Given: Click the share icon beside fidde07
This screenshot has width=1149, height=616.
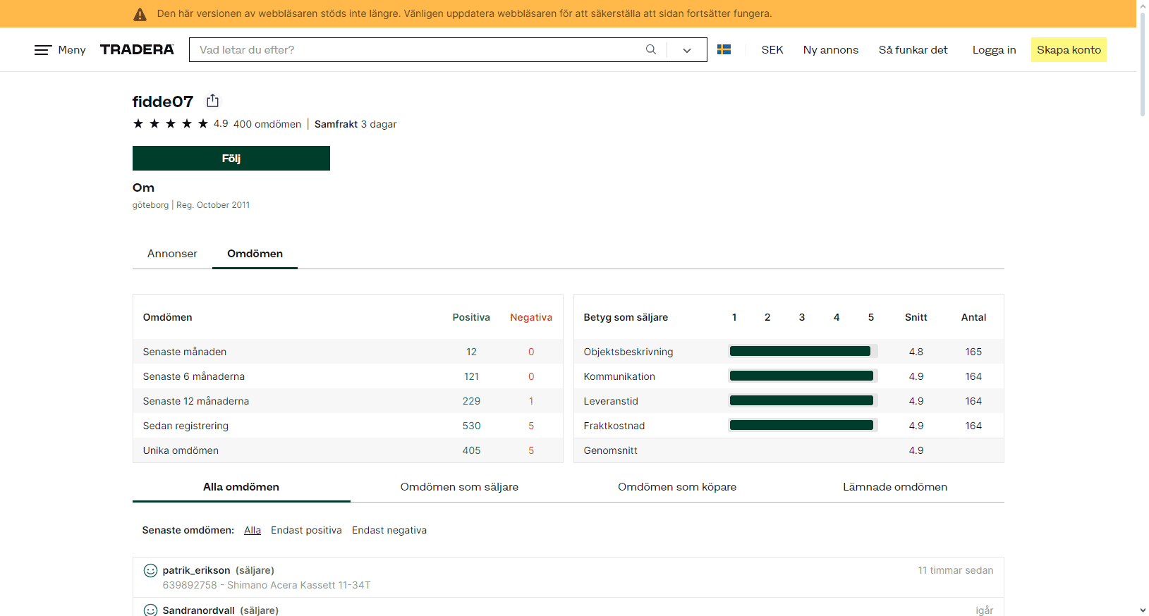Looking at the screenshot, I should point(212,101).
